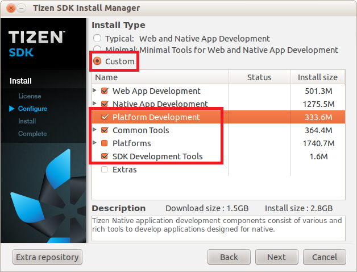Click the 1740.7M install size cell
Screen dimensions: 357x272
point(318,143)
